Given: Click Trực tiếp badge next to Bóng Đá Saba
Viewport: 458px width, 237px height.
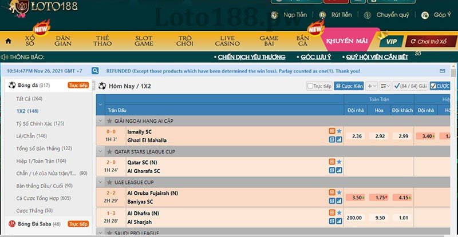Looking at the screenshot, I should click(78, 224).
